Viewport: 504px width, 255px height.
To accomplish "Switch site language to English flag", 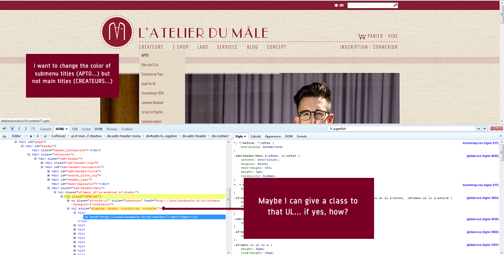I will [341, 6].
